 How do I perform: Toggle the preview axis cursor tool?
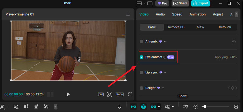pos(168,107)
